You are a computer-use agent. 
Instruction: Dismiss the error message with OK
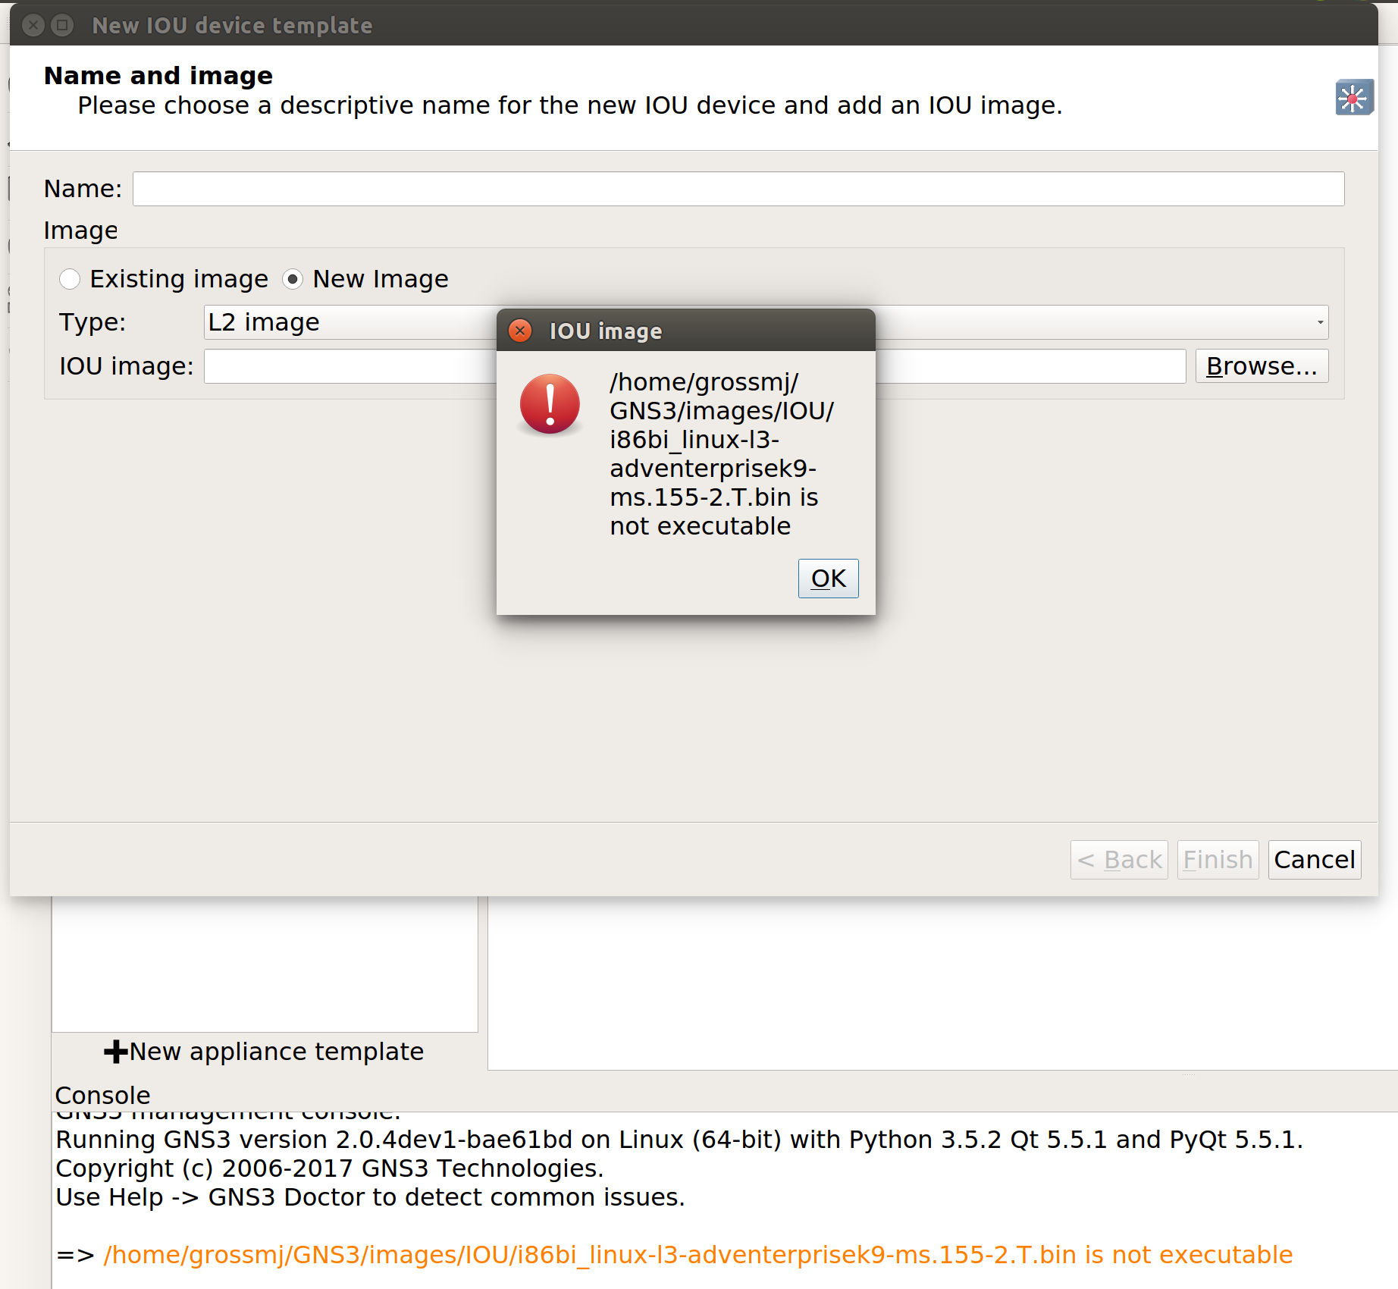tap(828, 578)
